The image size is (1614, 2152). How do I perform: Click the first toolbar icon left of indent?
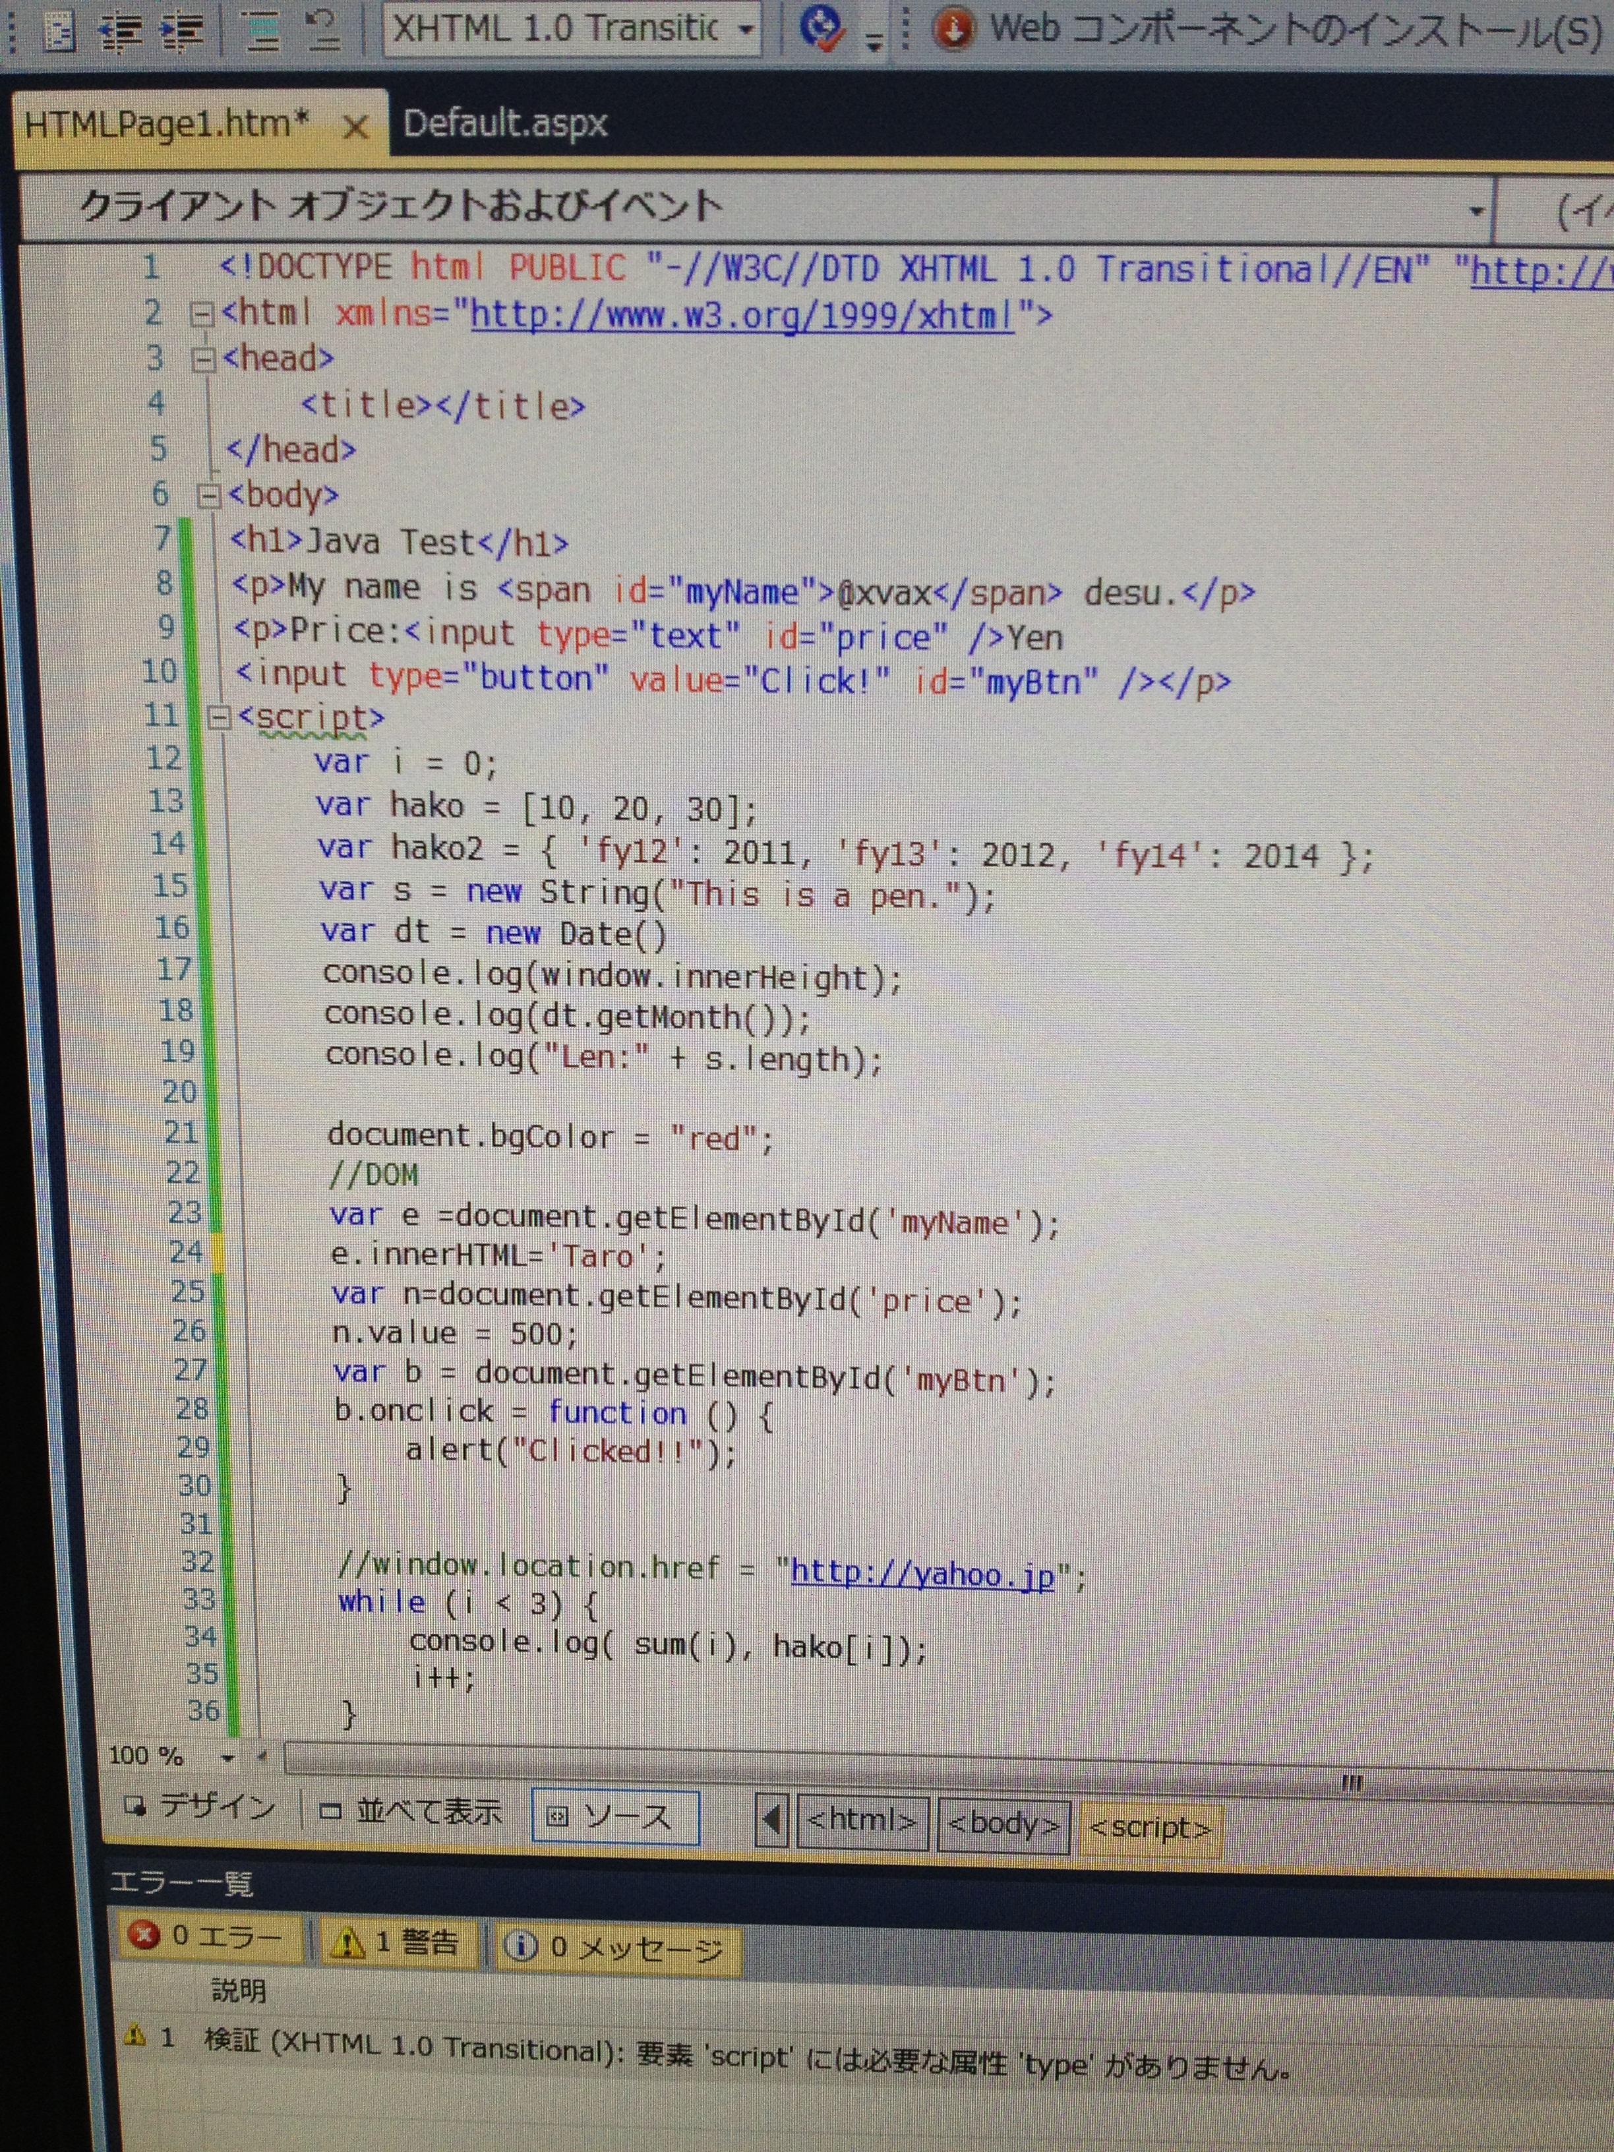pyautogui.click(x=60, y=31)
